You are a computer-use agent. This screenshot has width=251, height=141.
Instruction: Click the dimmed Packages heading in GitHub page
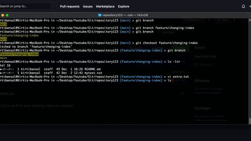(202, 108)
